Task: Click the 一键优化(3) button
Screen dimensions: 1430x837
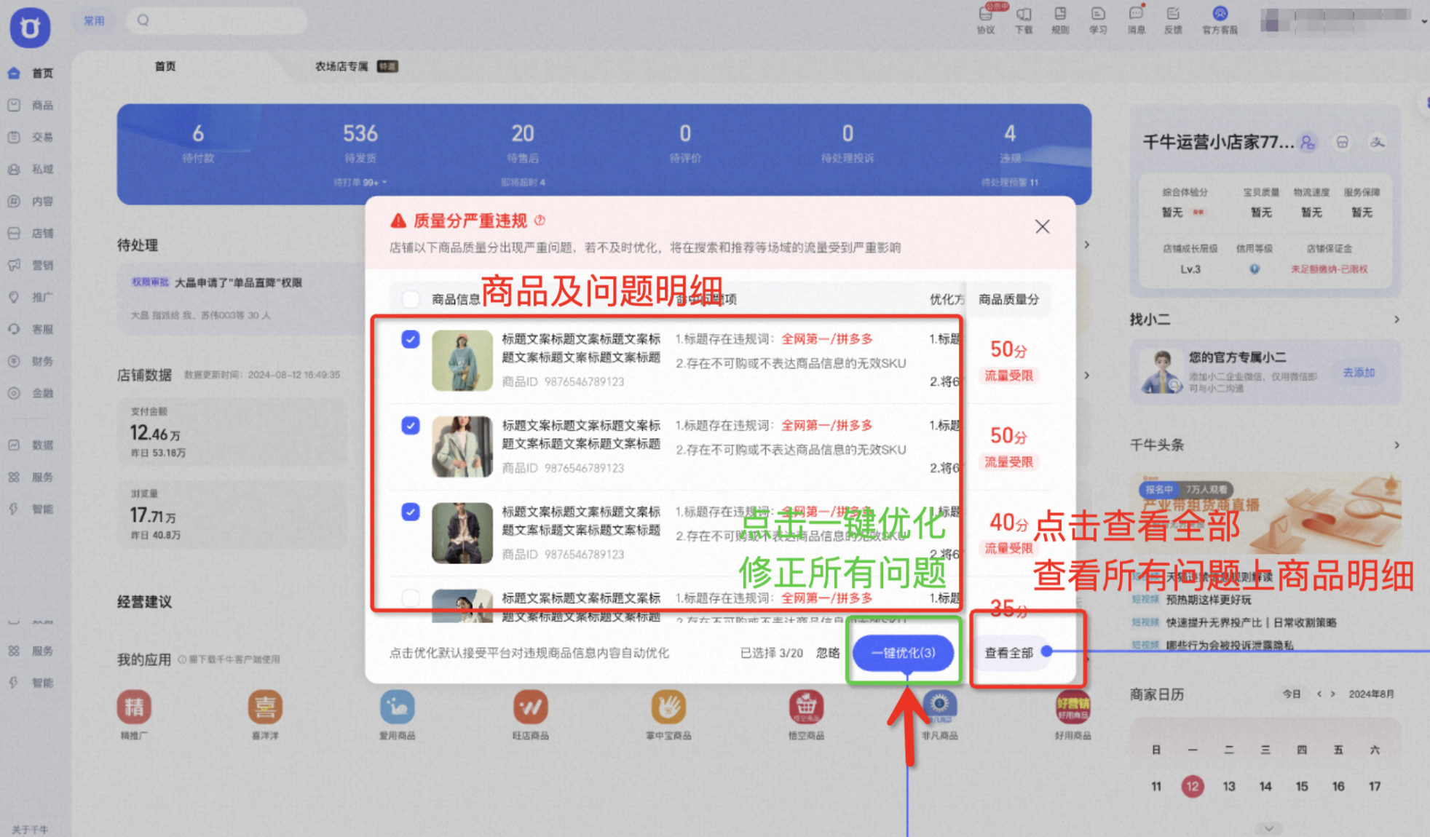Action: (x=903, y=653)
